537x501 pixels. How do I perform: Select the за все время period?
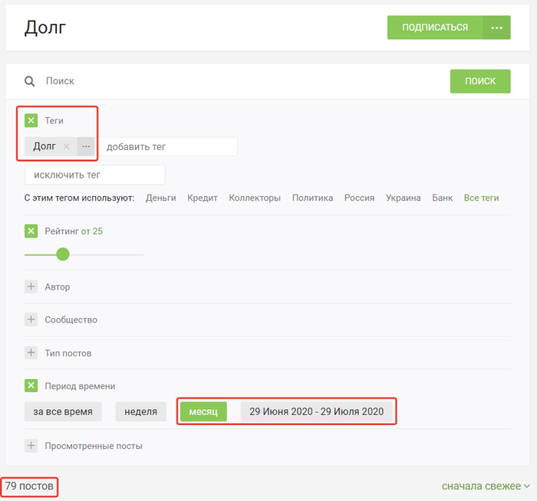point(63,411)
